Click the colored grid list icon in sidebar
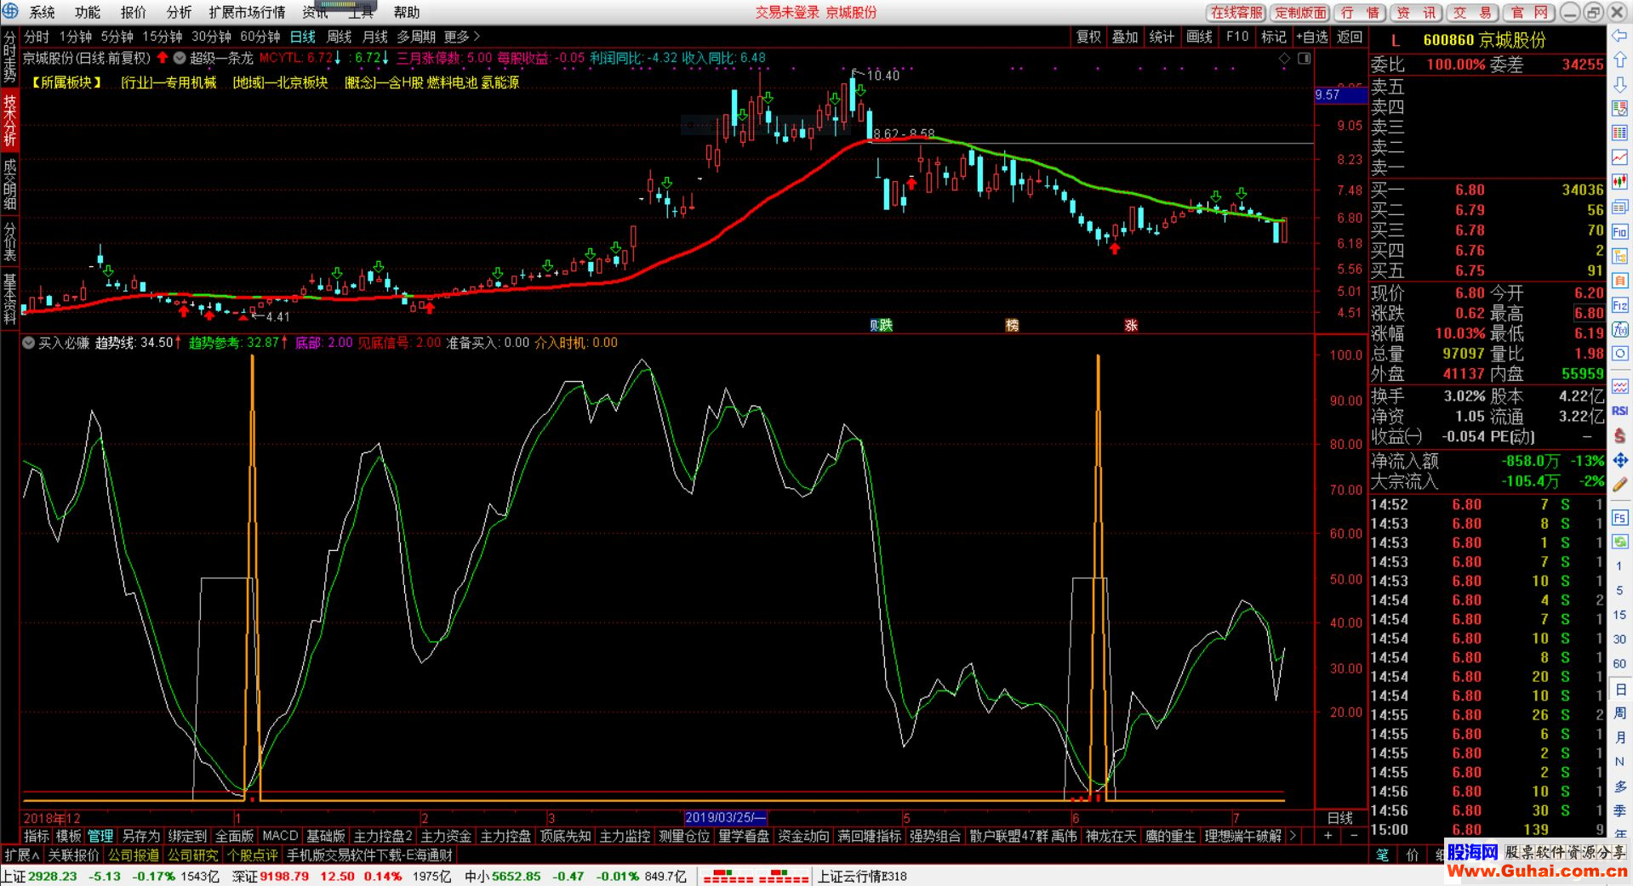 pos(1619,133)
